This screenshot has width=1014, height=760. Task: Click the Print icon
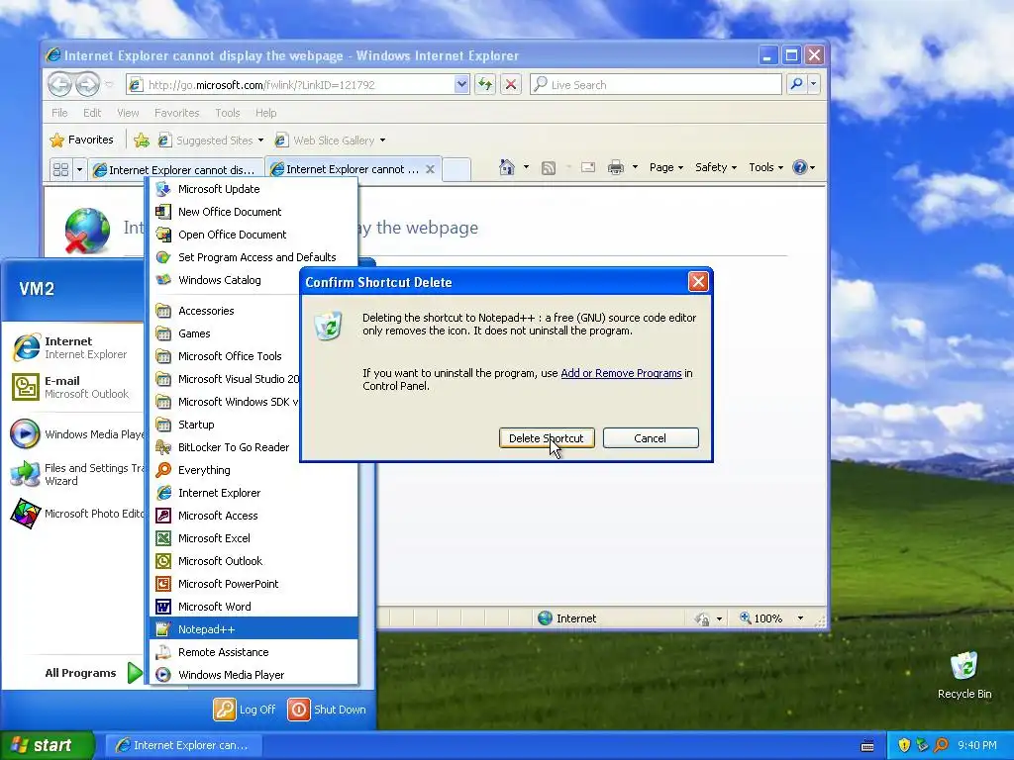pos(616,168)
